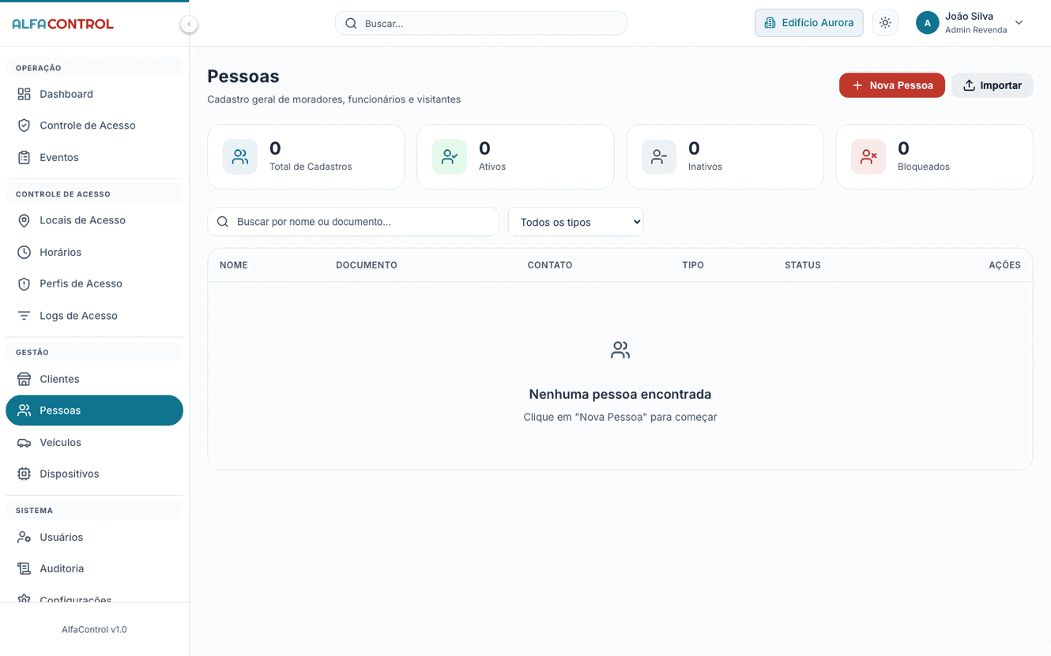
Task: Click the Bloqueados label
Action: tap(924, 167)
